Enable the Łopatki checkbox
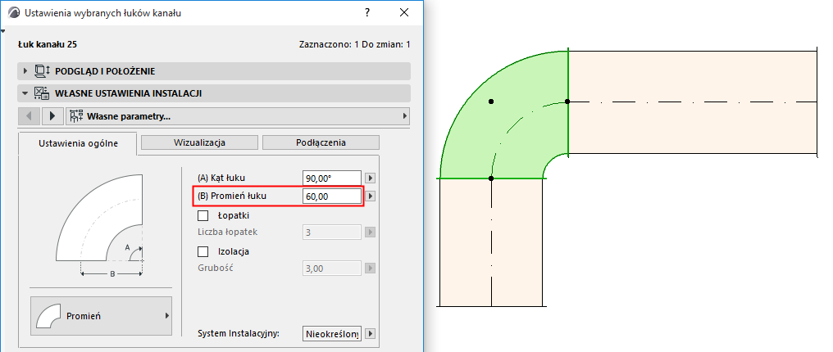Screen dimensions: 833x352 point(203,216)
